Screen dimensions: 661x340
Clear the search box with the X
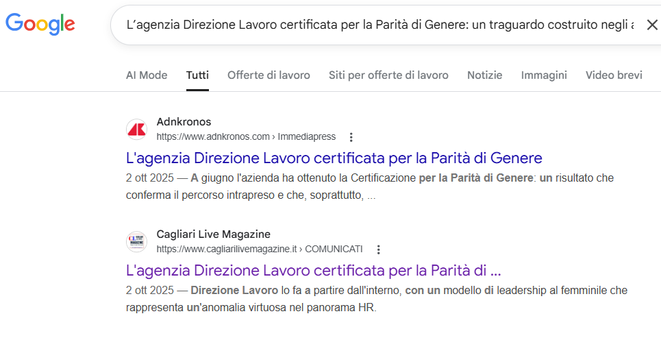point(651,25)
